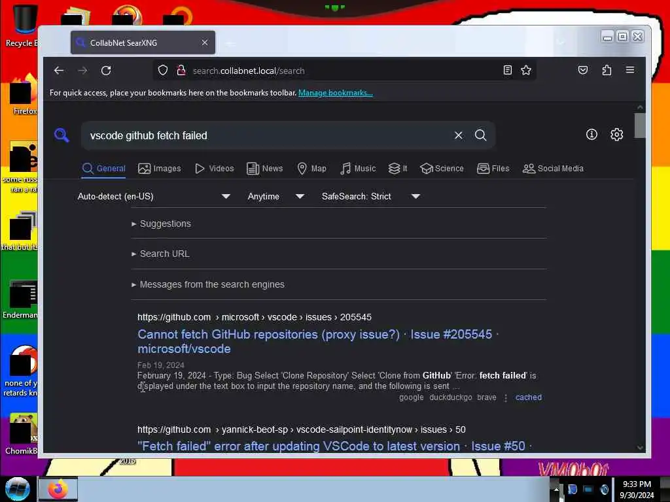The height and width of the screenshot is (502, 670).
Task: Open the "Fetch failed" error Issue #50 result
Action: coord(335,446)
